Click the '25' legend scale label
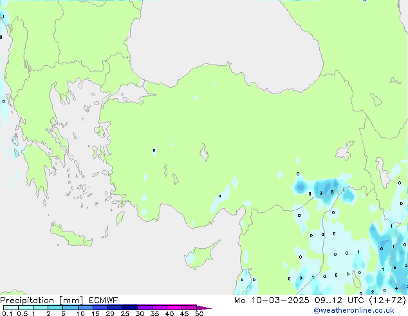This screenshot has width=408, height=316. tap(125, 313)
